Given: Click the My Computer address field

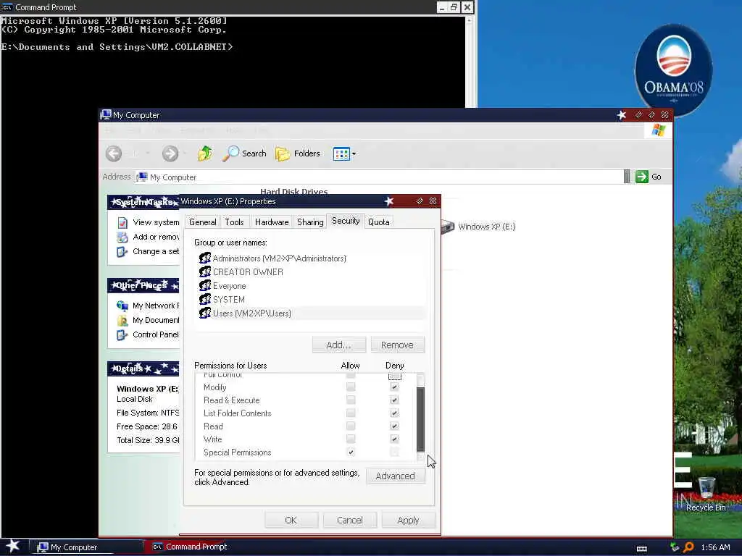Looking at the screenshot, I should click(378, 177).
